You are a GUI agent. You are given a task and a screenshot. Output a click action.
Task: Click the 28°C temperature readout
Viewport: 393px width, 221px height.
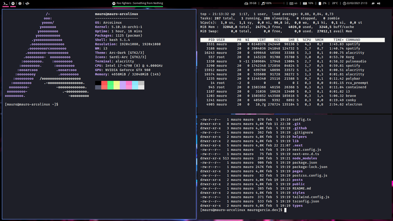pos(334,3)
